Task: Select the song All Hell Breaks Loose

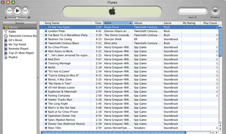Action: click(61, 88)
